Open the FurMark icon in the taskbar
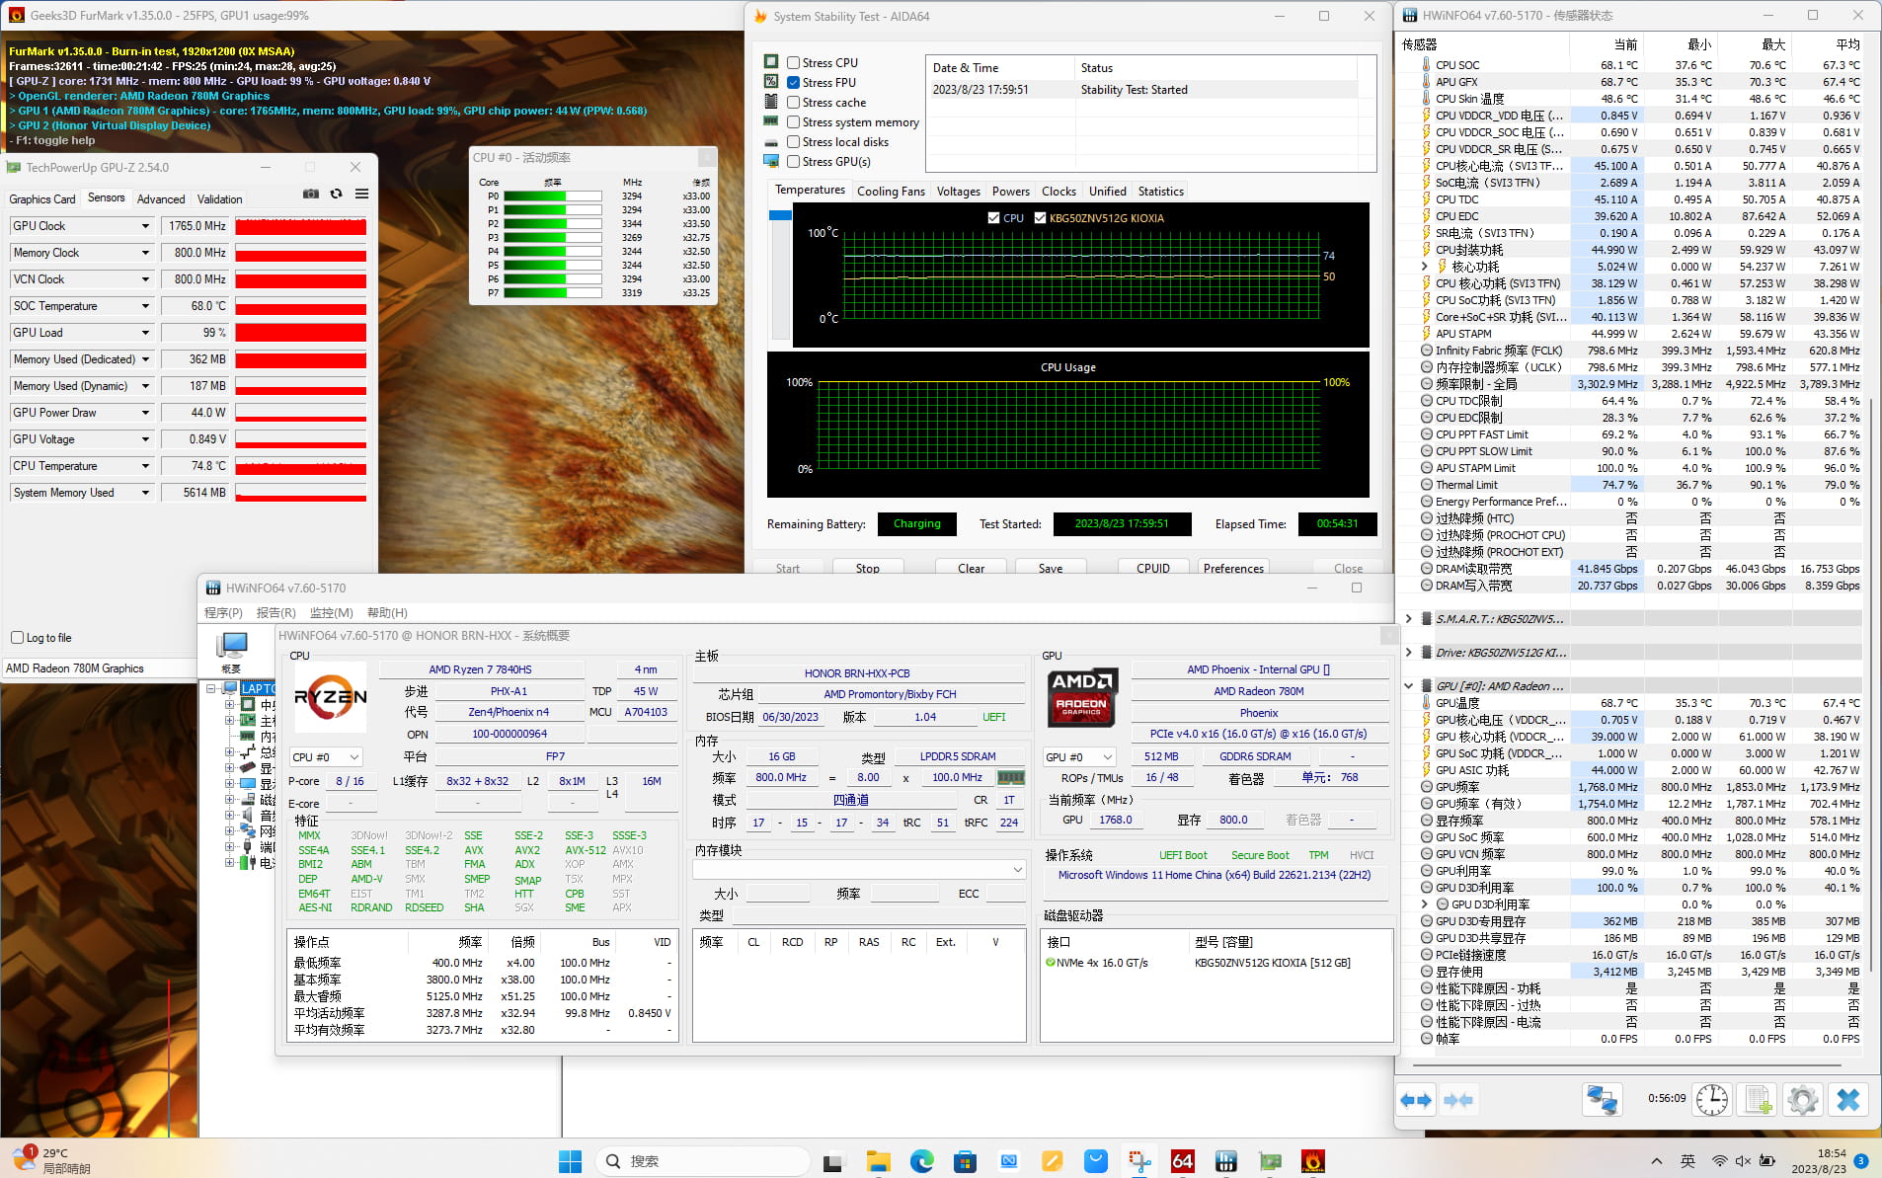Screen dimensions: 1882x1178 [x=1312, y=1161]
